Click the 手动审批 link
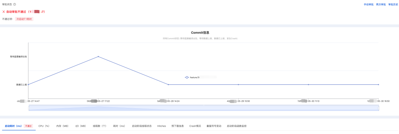The image size is (399, 134). [x=368, y=4]
